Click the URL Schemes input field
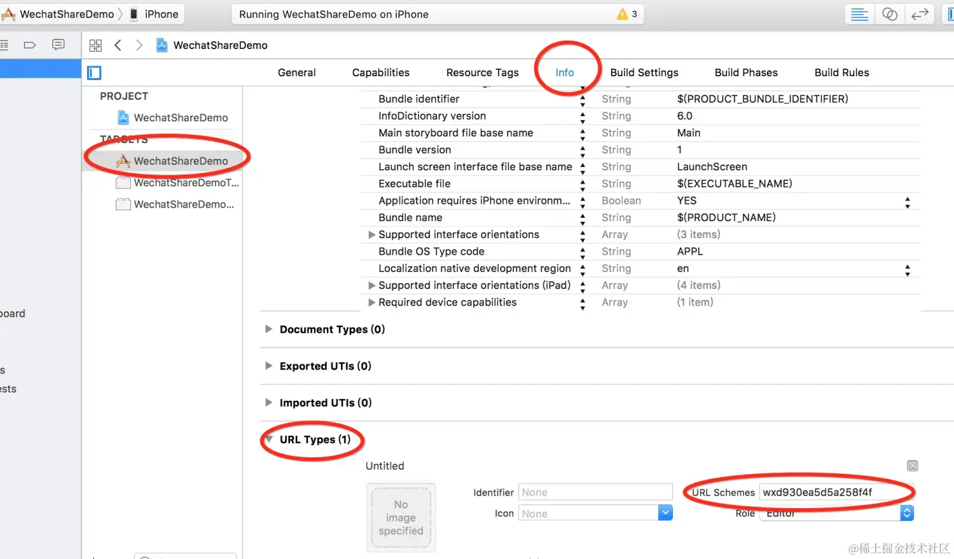The image size is (954, 559). (x=837, y=492)
